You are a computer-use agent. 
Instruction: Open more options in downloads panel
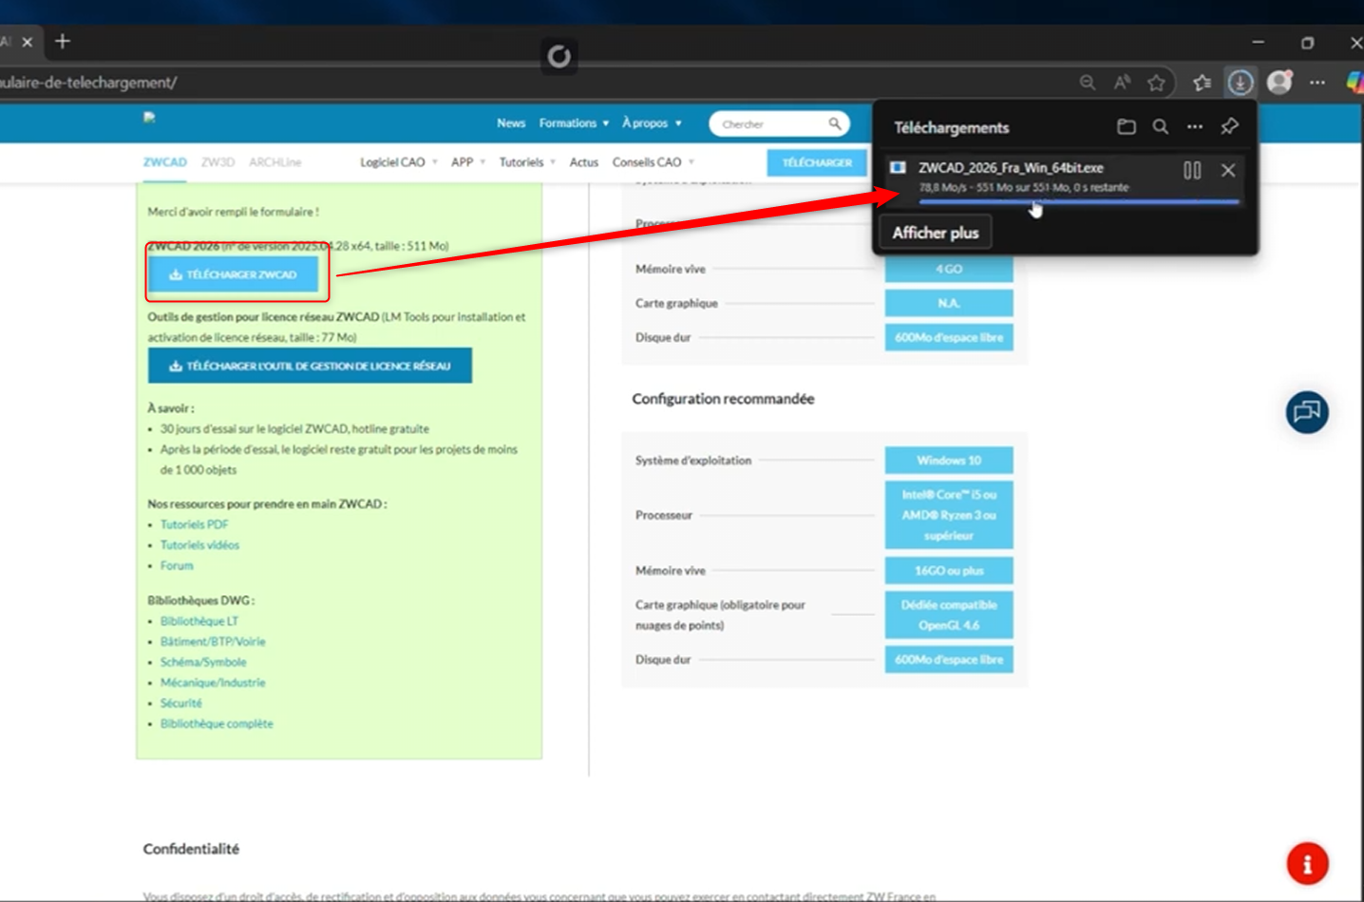point(1194,127)
